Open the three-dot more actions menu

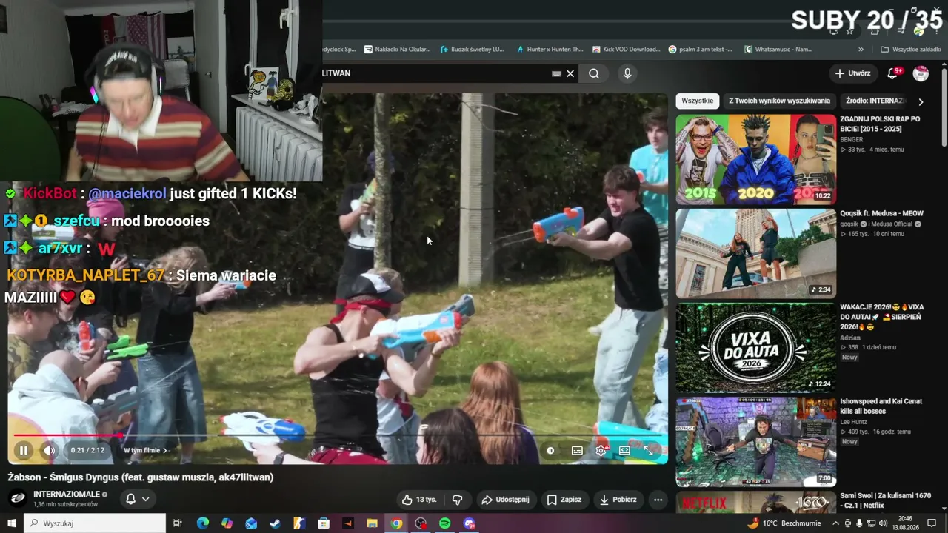(x=658, y=500)
